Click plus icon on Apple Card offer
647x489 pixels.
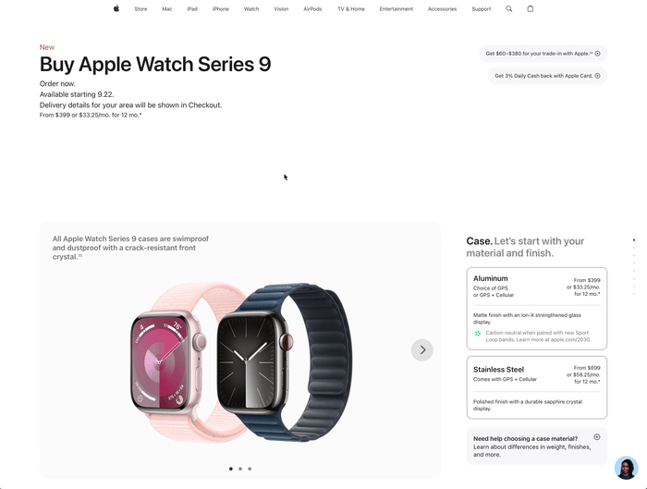pos(597,76)
